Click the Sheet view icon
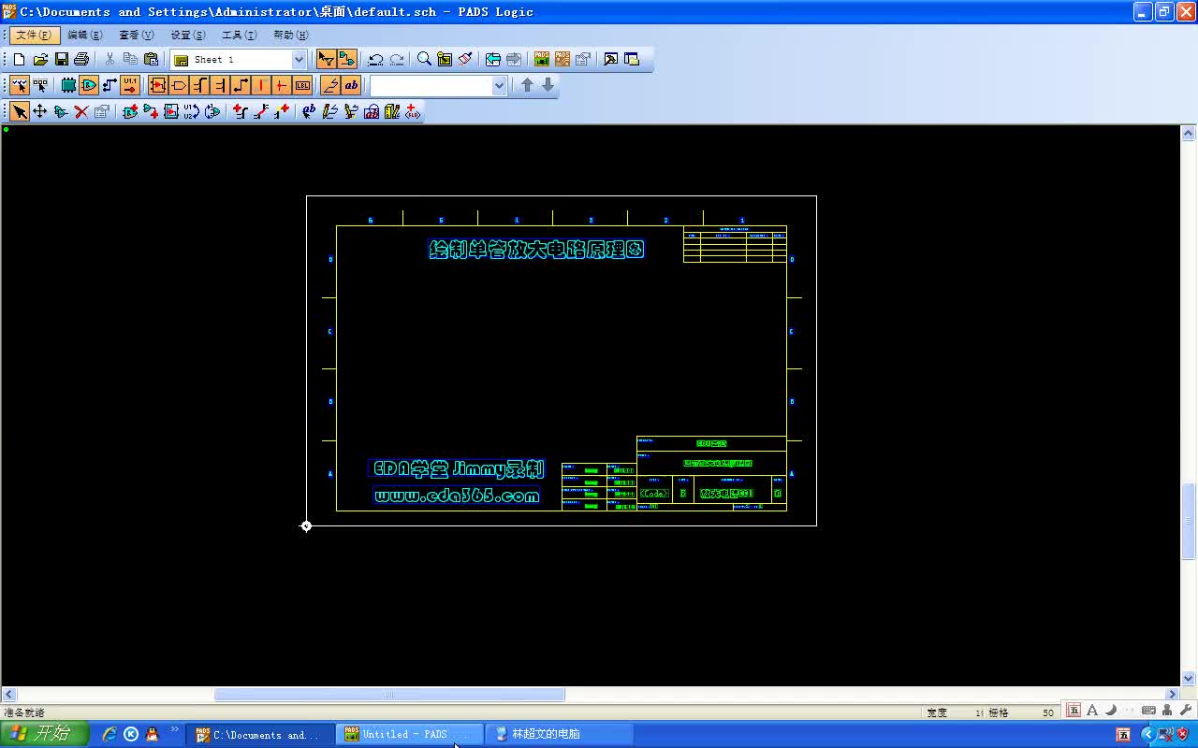Viewport: 1198px width, 748px height. tap(445, 59)
